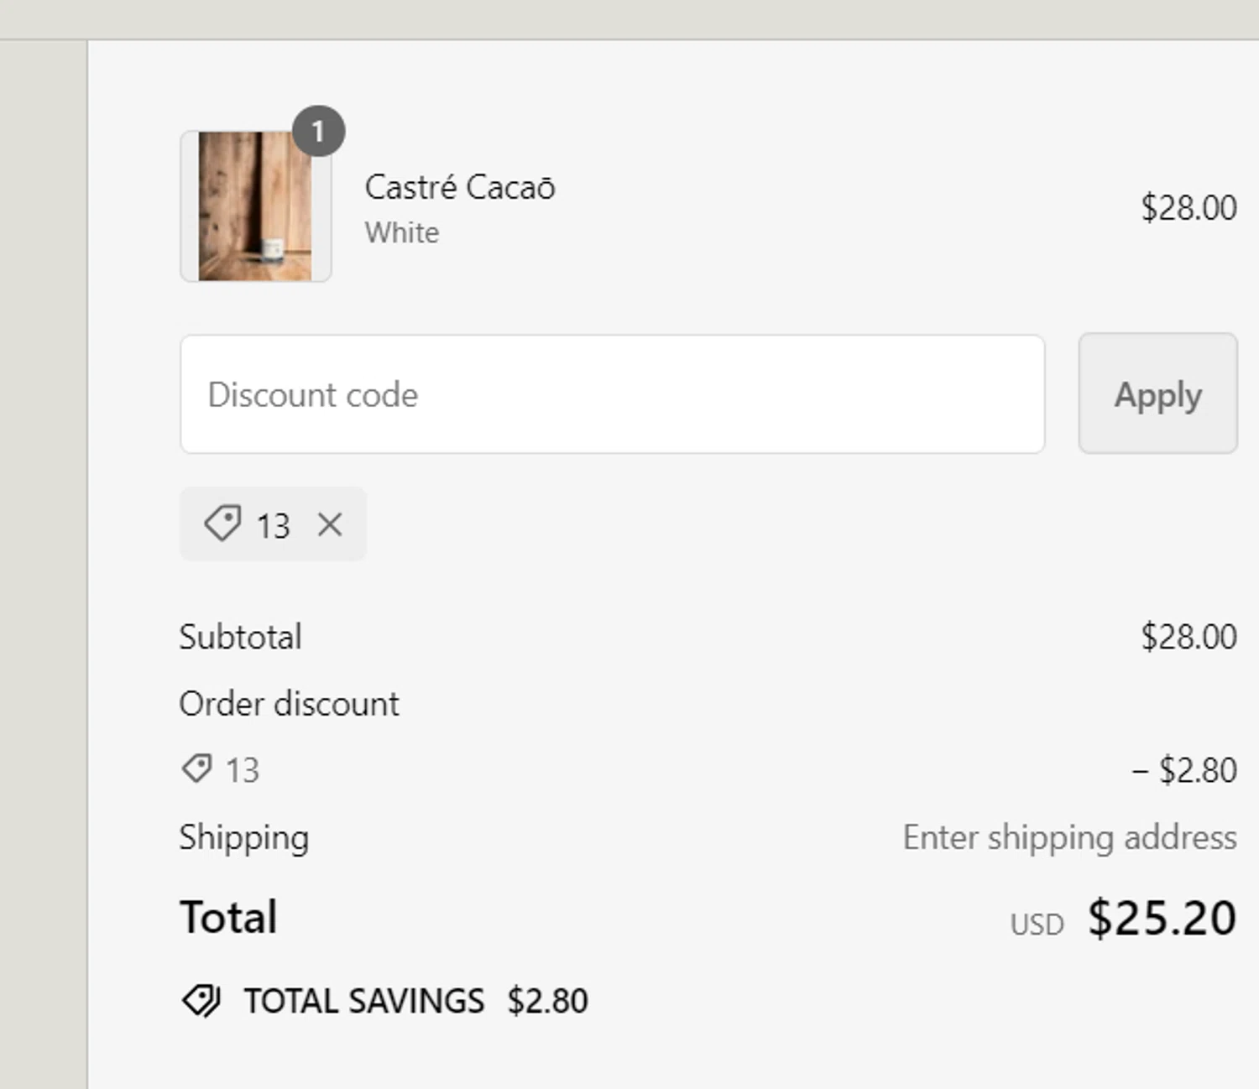Click the Enter shipping address text

1068,837
